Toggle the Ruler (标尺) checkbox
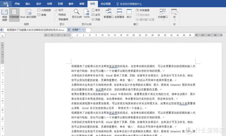 [x=56, y=10]
